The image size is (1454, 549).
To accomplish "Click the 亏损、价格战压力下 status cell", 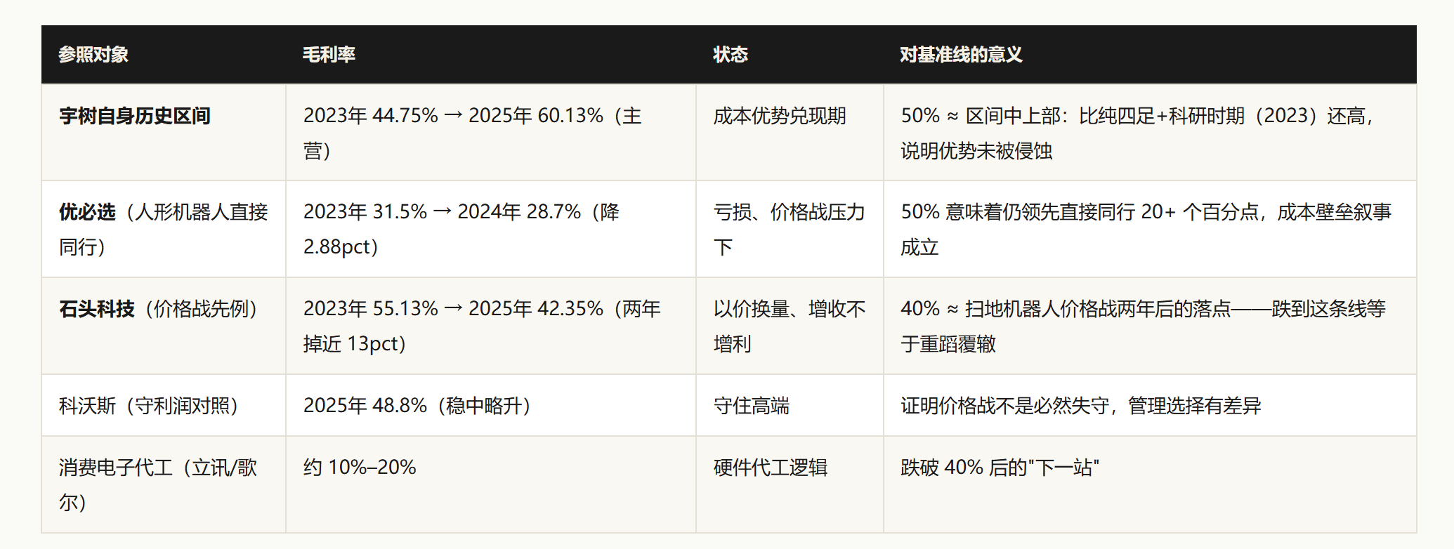I will click(x=790, y=229).
